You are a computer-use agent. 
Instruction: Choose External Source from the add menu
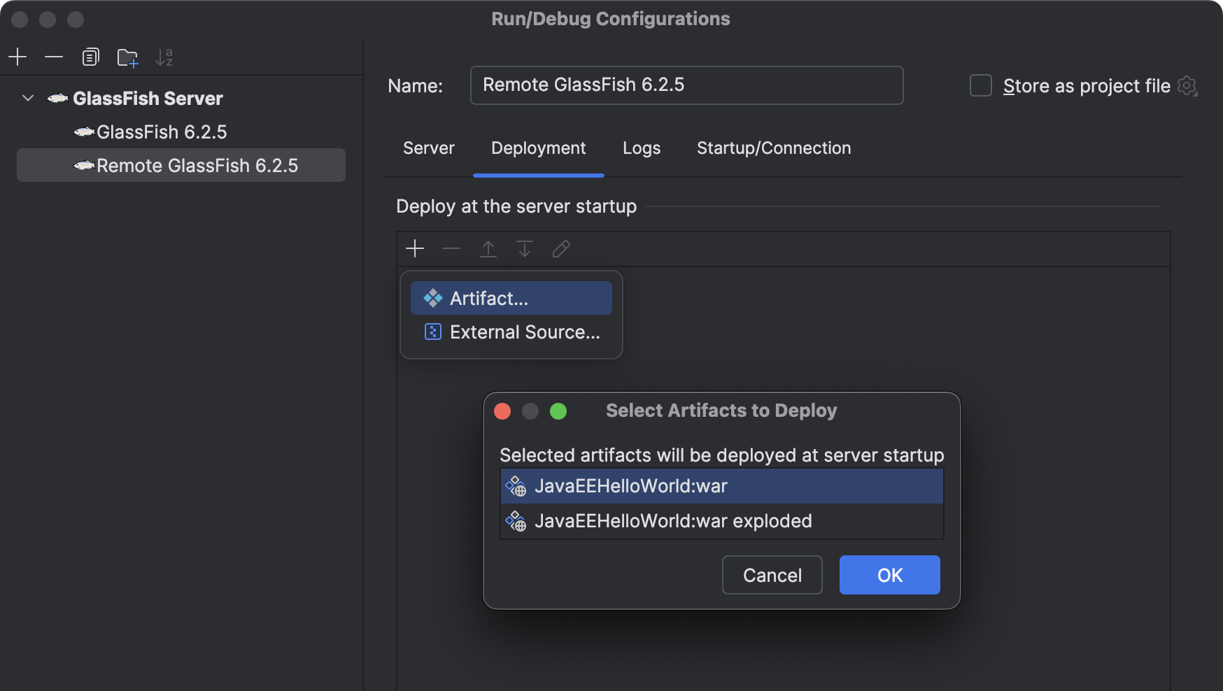pyautogui.click(x=524, y=332)
